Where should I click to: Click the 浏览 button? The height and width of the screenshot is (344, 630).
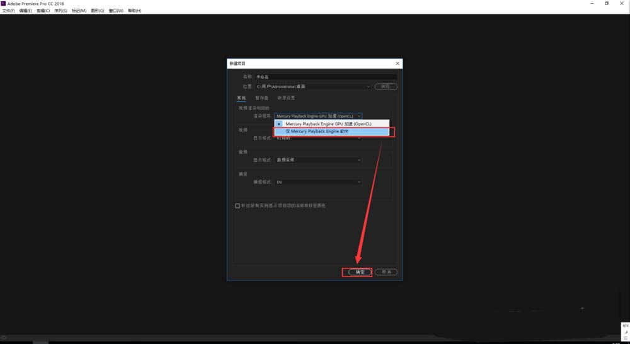coord(386,86)
